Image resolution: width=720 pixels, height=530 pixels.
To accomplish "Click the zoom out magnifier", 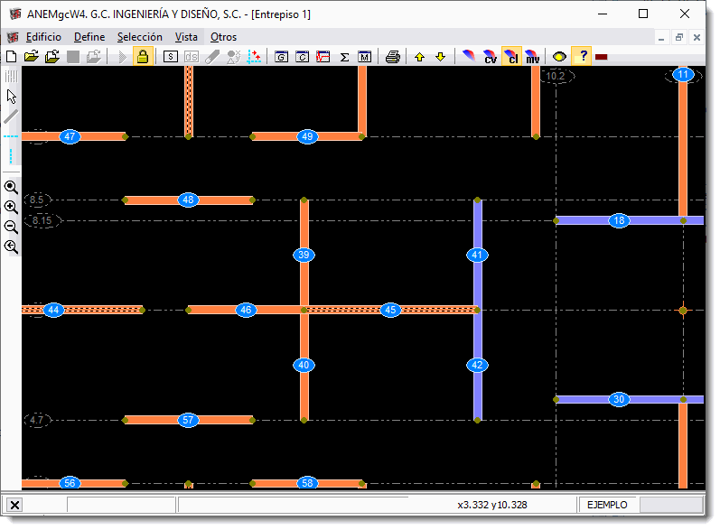I will (x=11, y=227).
